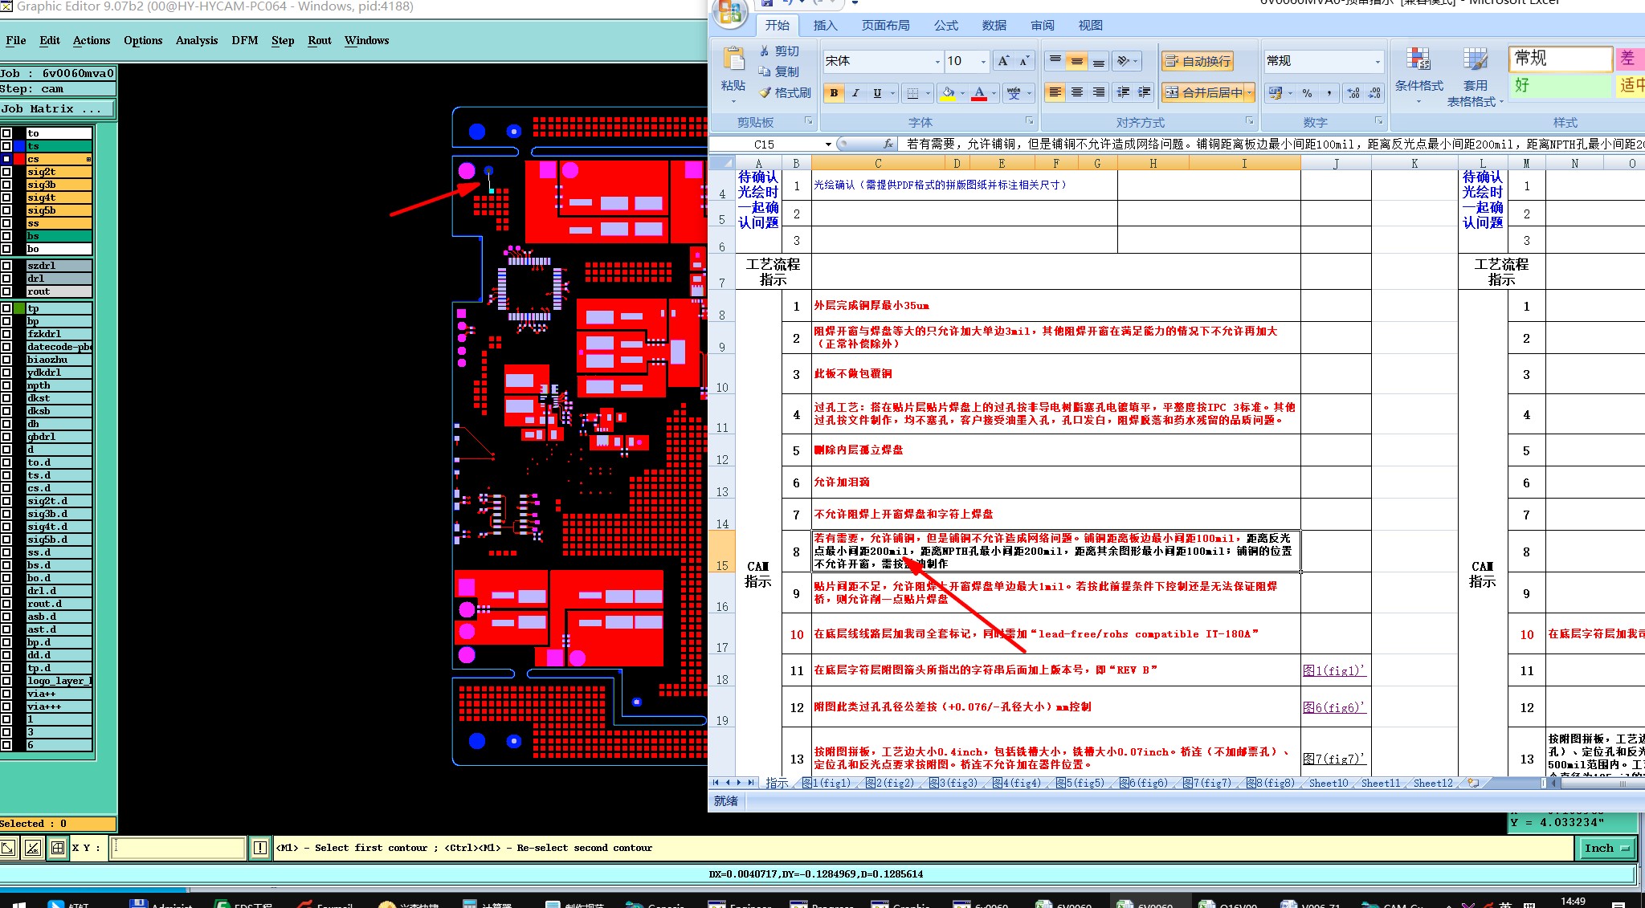Viewport: 1645px width, 908px height.
Task: Tick the drl layer checkbox
Action: pyautogui.click(x=6, y=279)
